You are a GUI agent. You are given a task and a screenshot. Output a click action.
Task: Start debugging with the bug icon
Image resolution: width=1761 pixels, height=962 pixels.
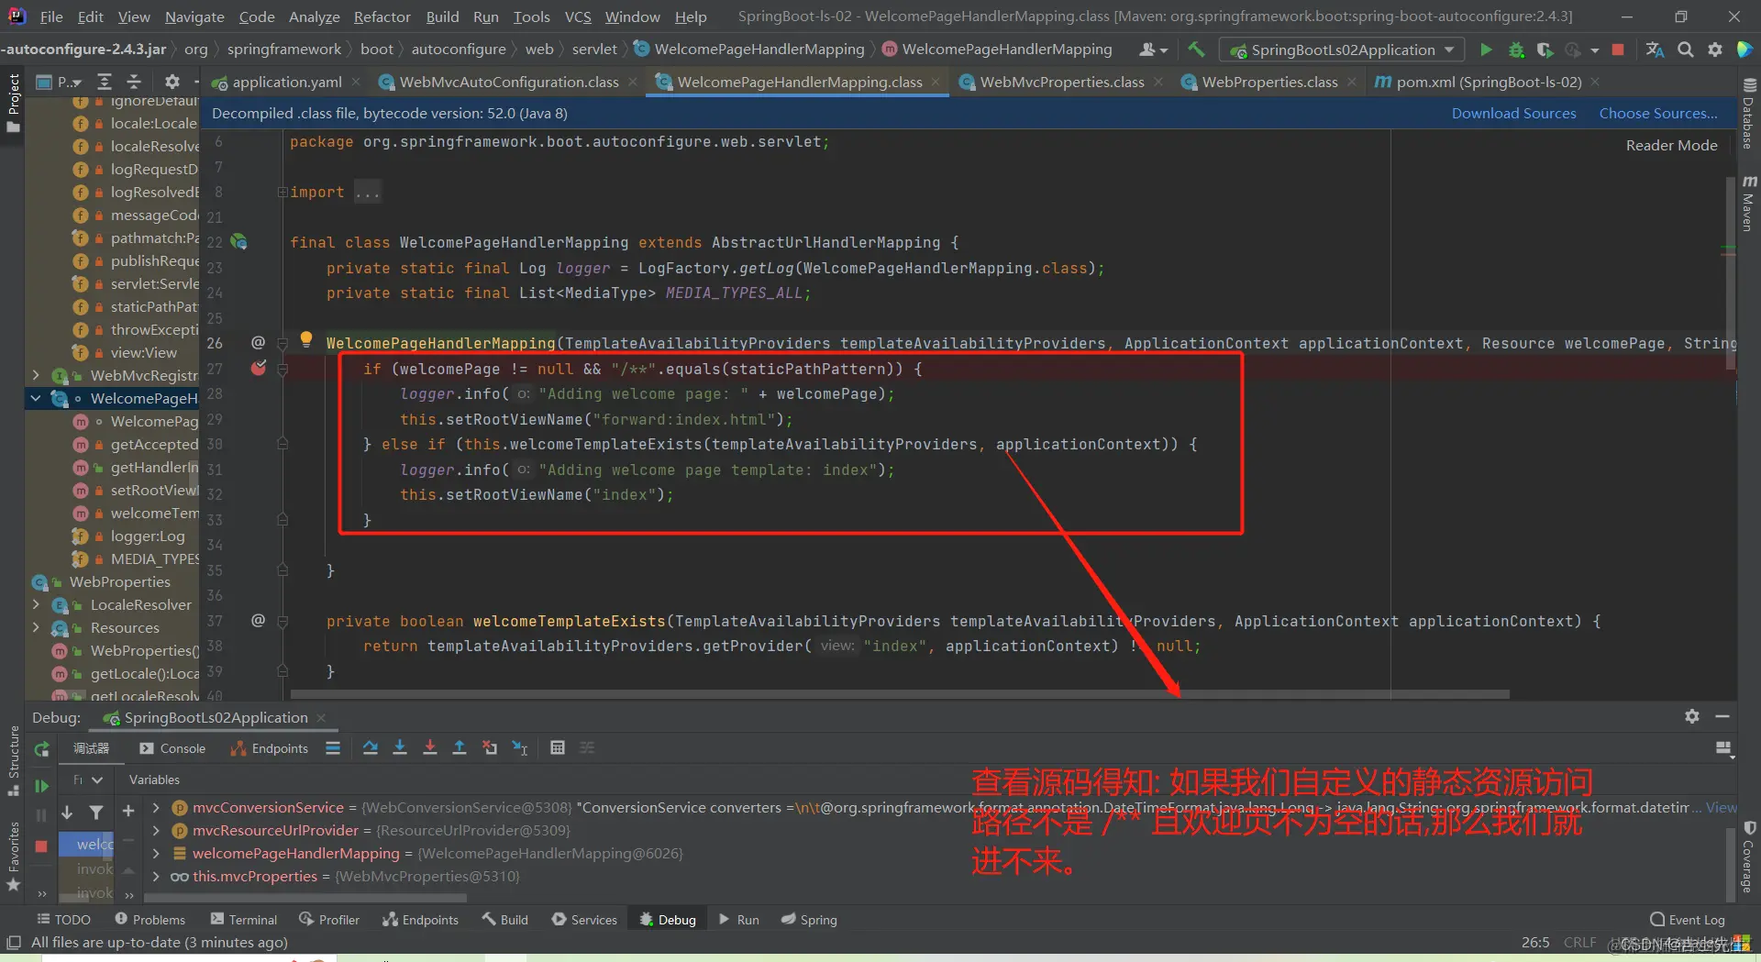click(1516, 50)
